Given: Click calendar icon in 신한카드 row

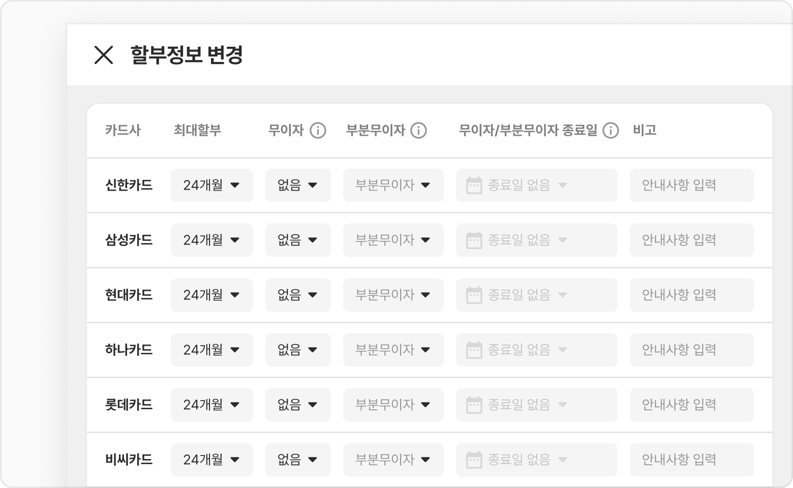Looking at the screenshot, I should (x=474, y=186).
